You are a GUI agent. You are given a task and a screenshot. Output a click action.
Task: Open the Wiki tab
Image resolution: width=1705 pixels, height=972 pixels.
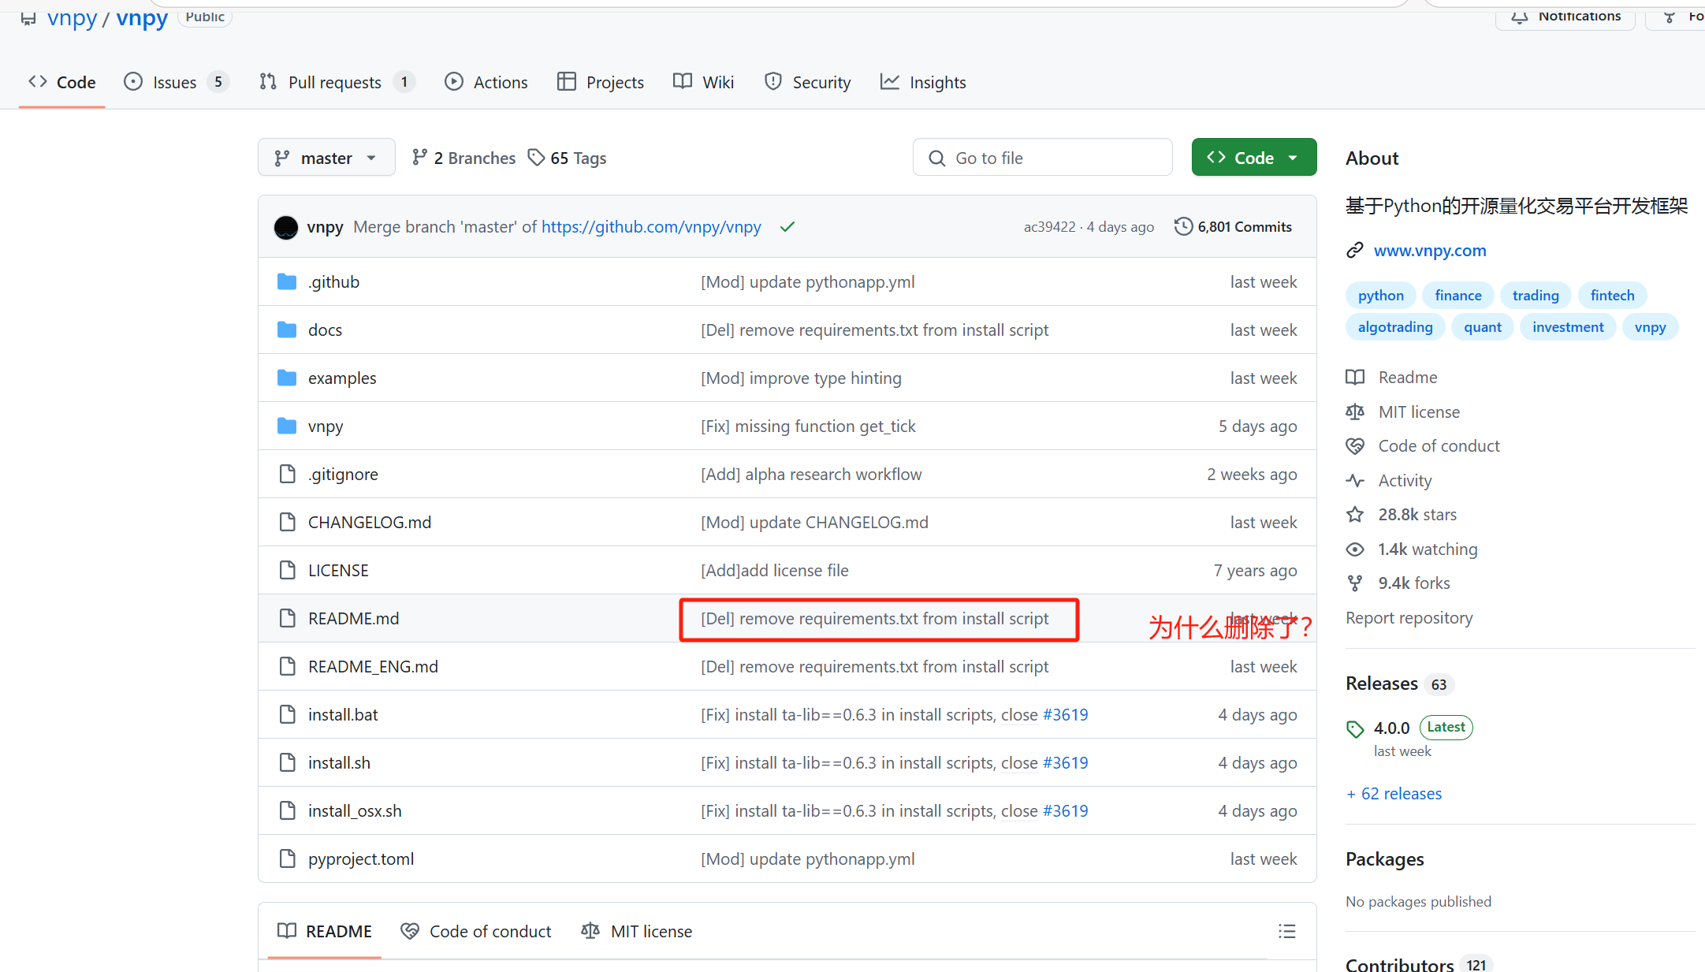click(704, 82)
